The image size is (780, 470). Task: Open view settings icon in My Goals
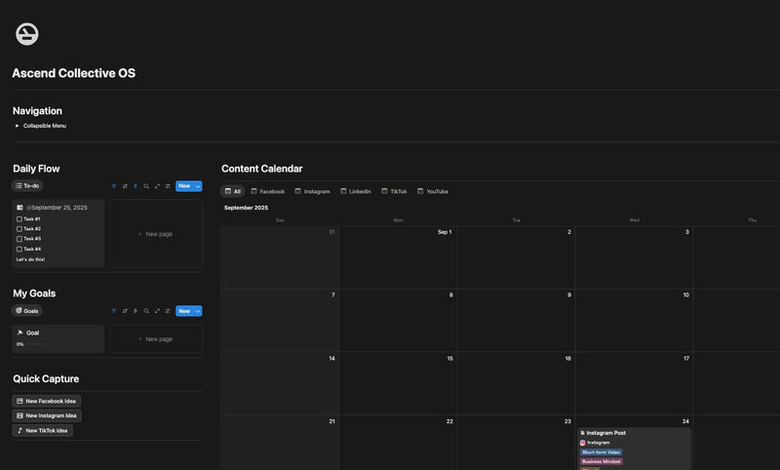[x=168, y=311]
